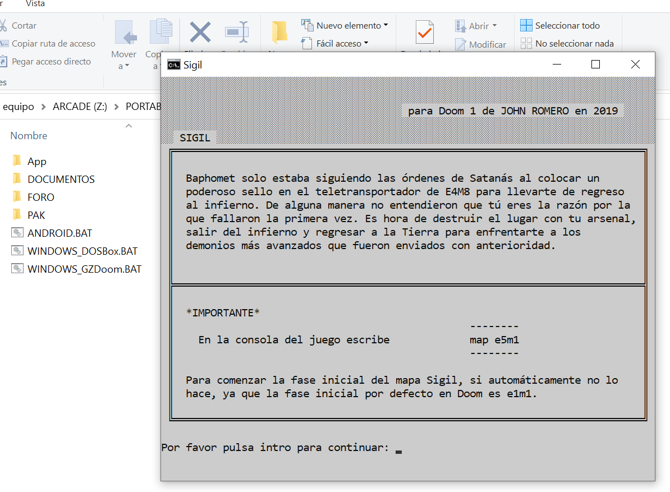Click the Copiar ruta de acceso icon
This screenshot has height=492, width=670.
tap(4, 44)
